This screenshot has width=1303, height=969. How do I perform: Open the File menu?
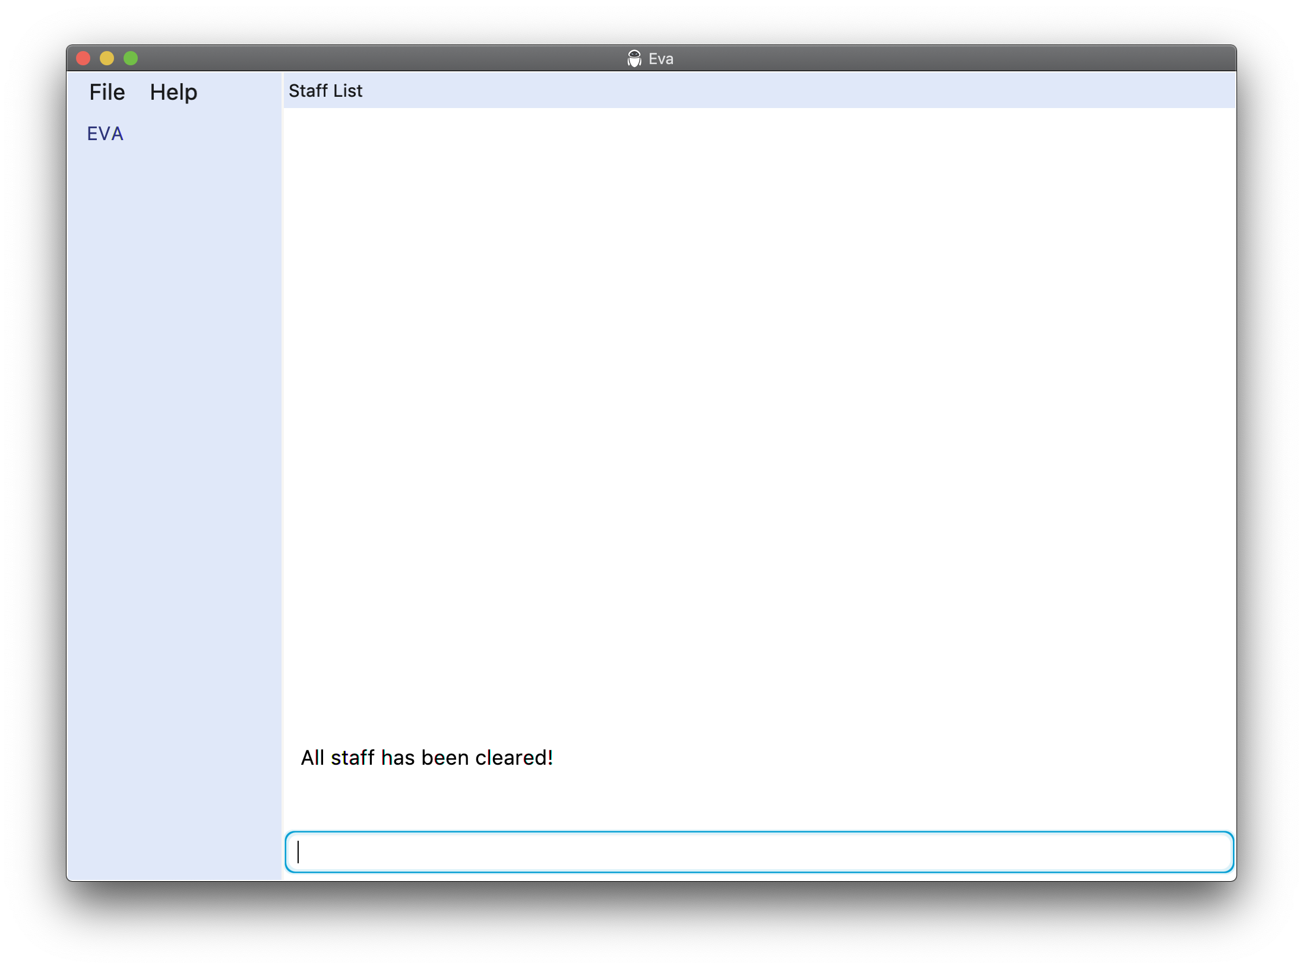point(107,92)
